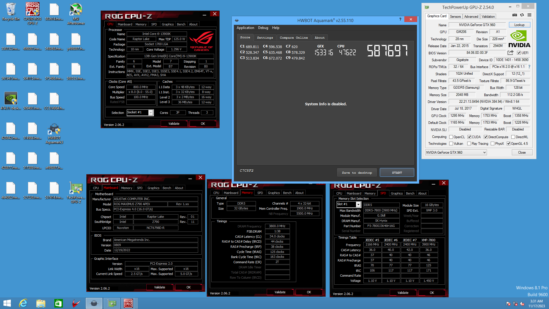This screenshot has height=309, width=549.
Task: Open Socket #1 selection dropdown in CPU-Z
Action: click(140, 112)
